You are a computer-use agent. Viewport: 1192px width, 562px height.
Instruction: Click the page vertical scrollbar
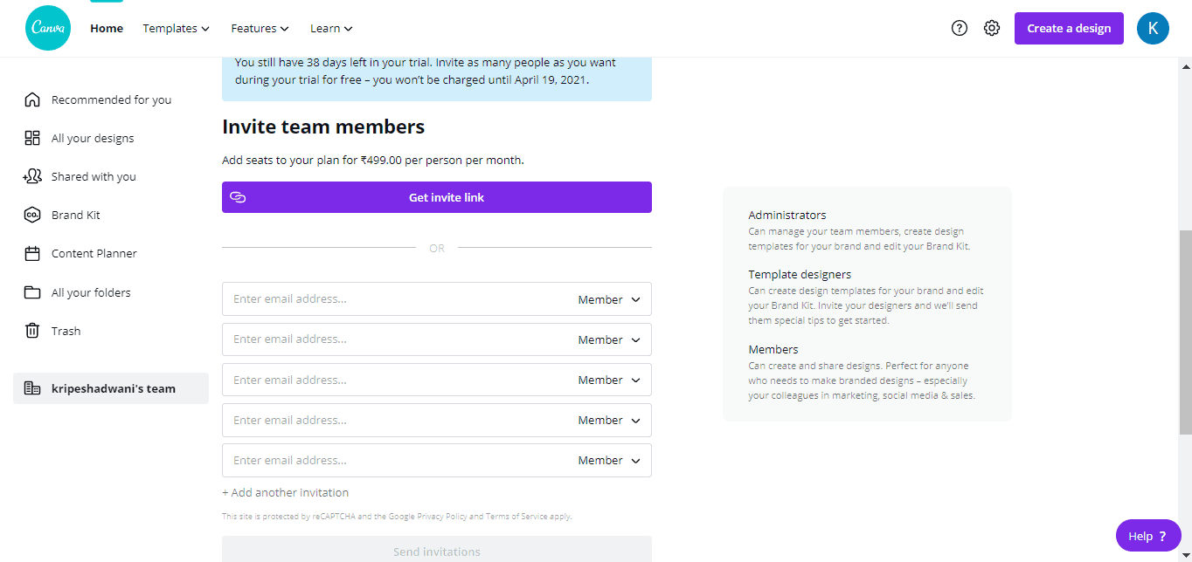tap(1185, 332)
